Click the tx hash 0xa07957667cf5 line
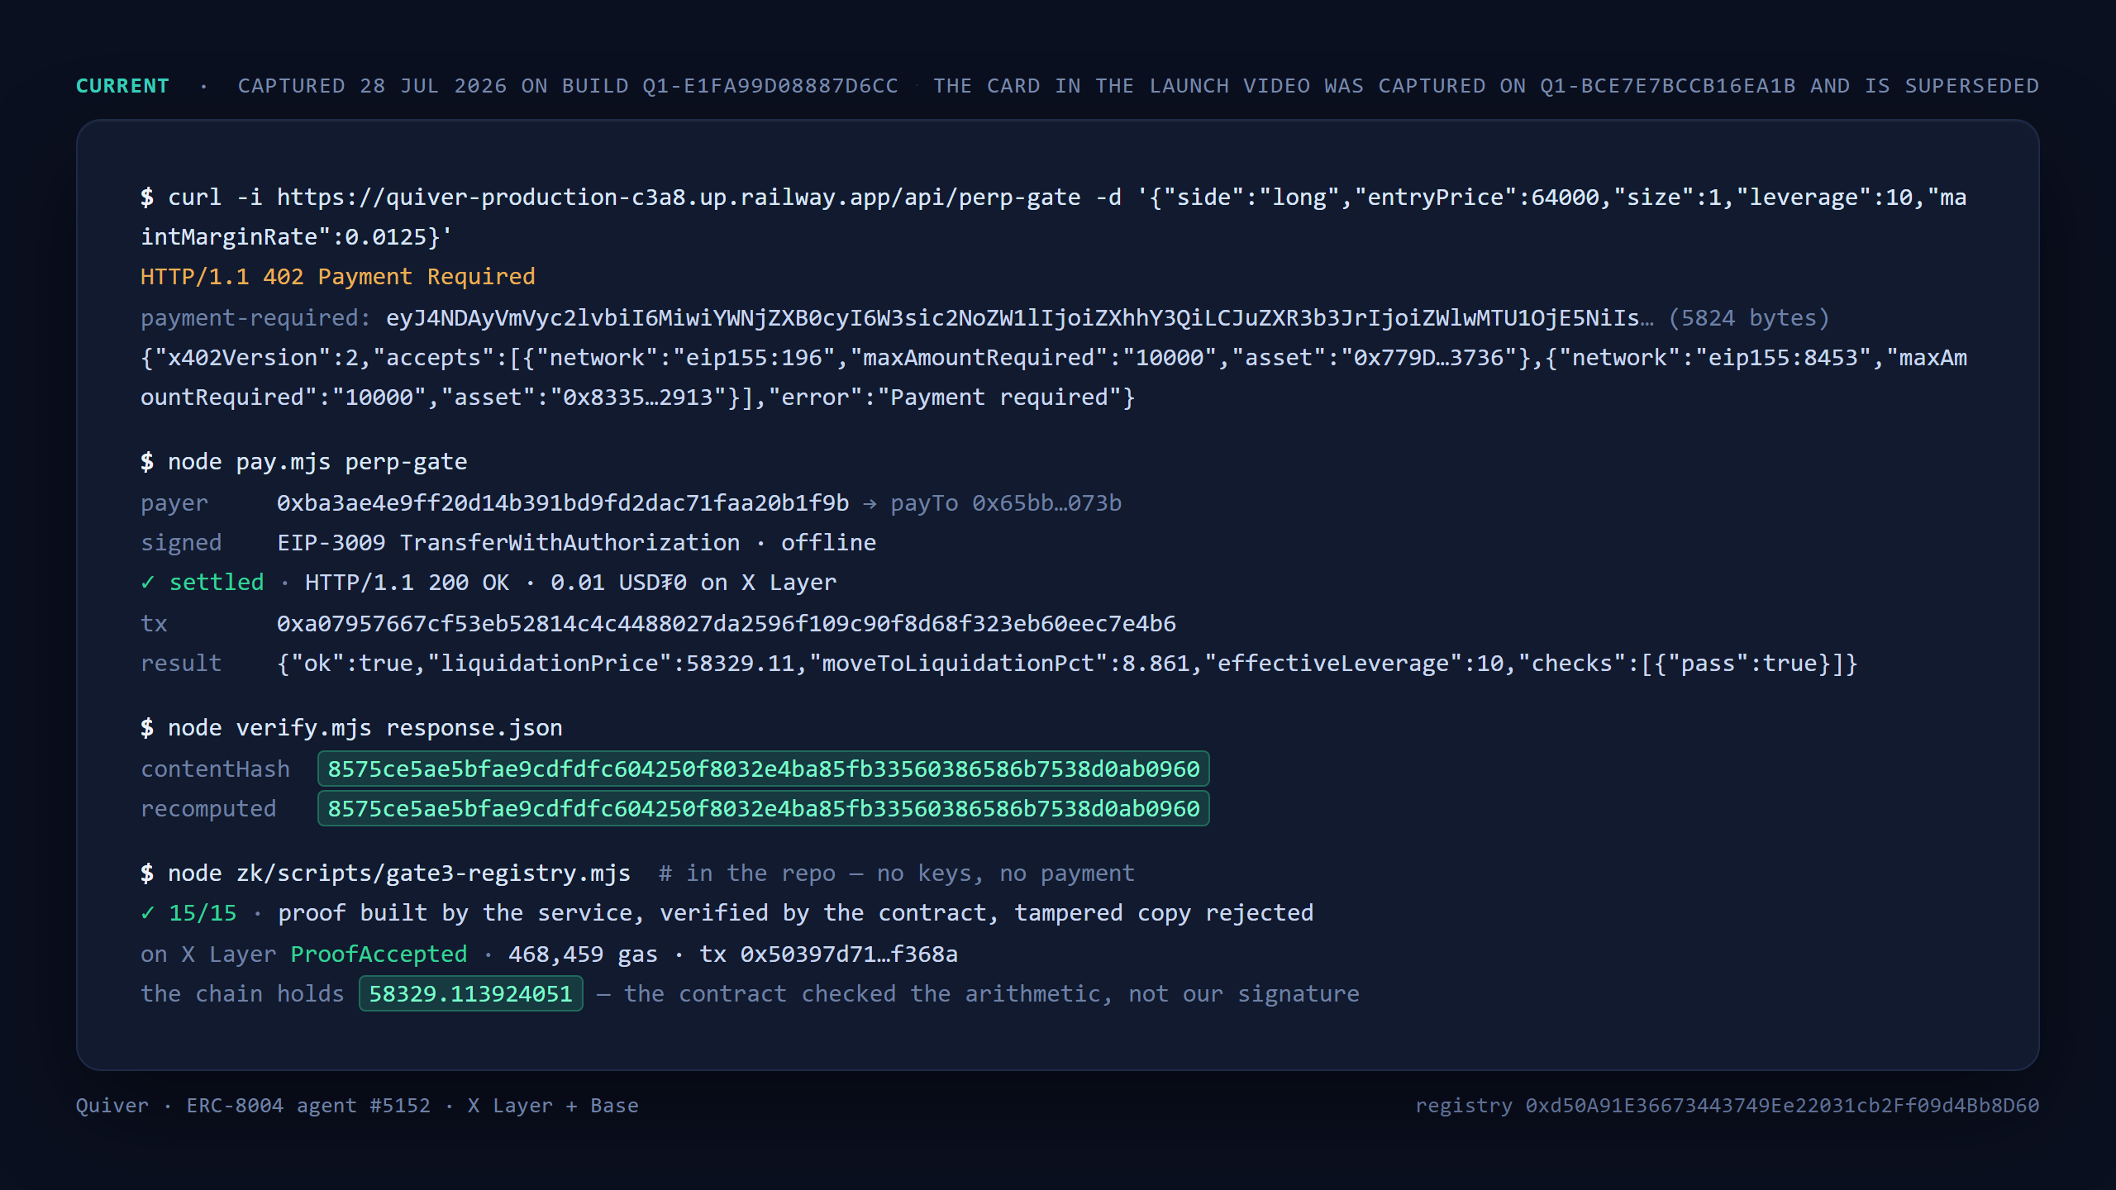Image resolution: width=2116 pixels, height=1190 pixels. pos(726,624)
